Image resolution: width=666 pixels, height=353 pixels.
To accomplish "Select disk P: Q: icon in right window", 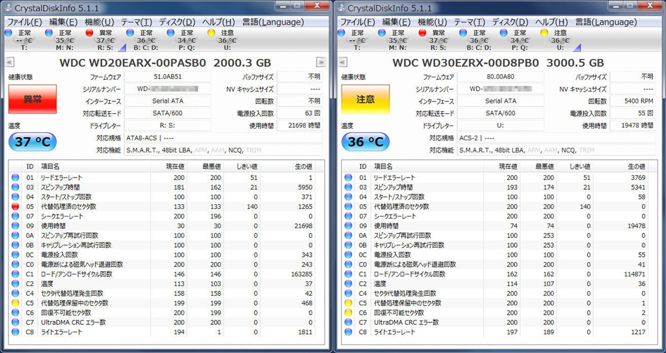I will click(504, 33).
